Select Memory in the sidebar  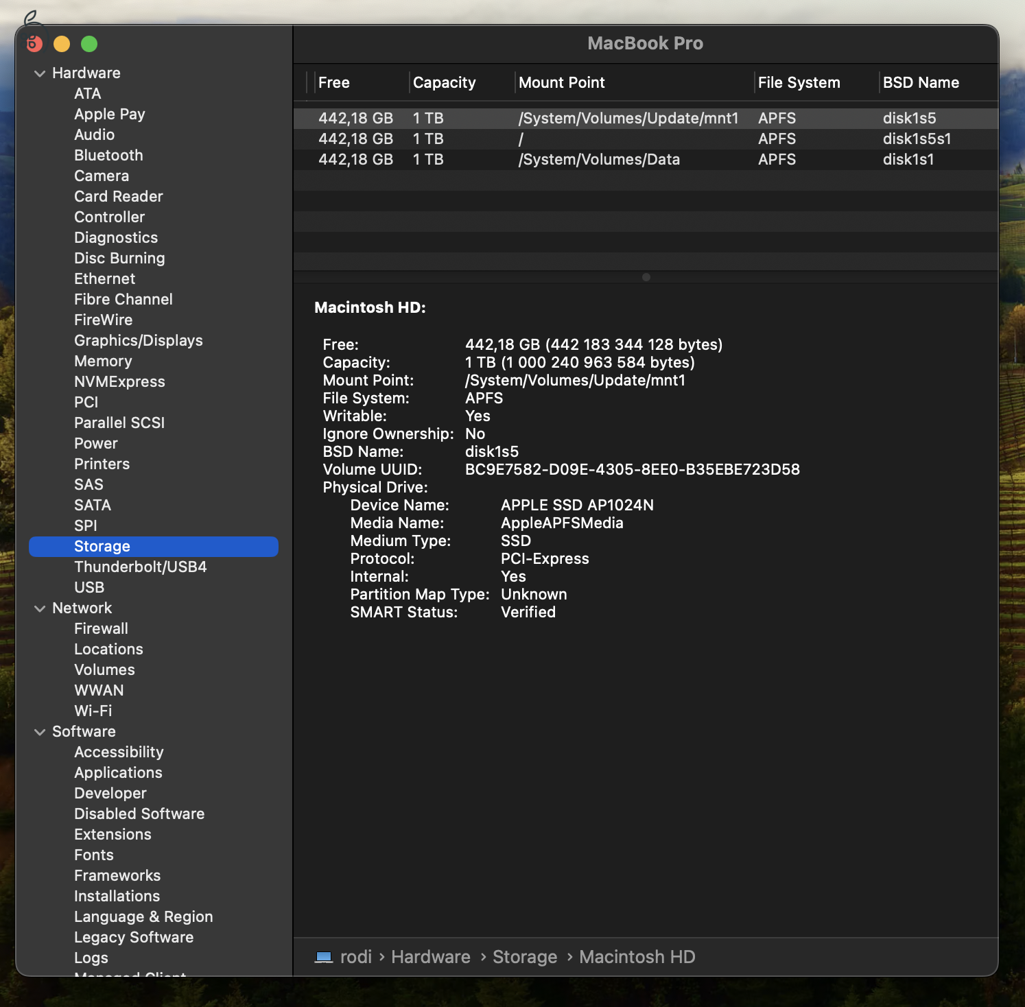pos(103,361)
